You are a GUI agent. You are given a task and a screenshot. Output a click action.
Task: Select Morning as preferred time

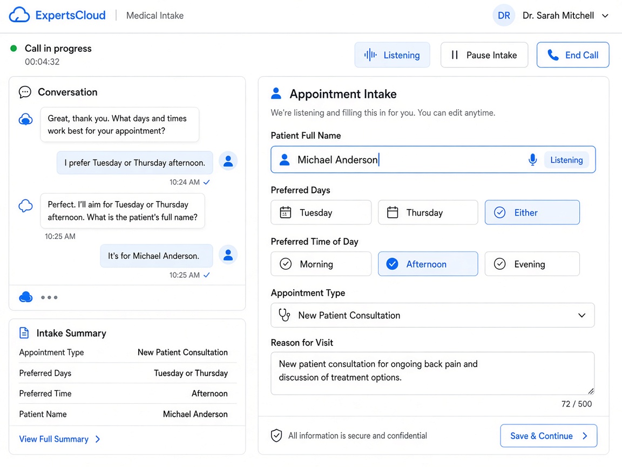coord(321,264)
